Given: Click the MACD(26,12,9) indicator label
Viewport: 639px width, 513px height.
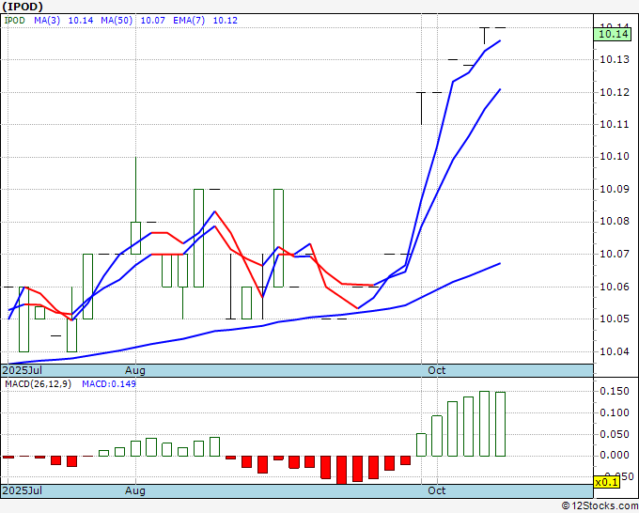Looking at the screenshot, I should pyautogui.click(x=38, y=384).
